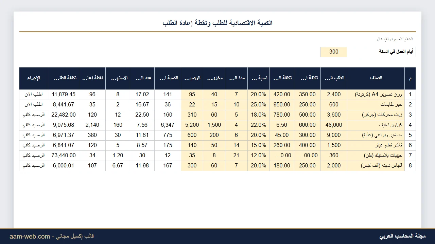The height and width of the screenshot is (244, 435).
Task: Click the economic quantity value 6,347
Action: 168,125
